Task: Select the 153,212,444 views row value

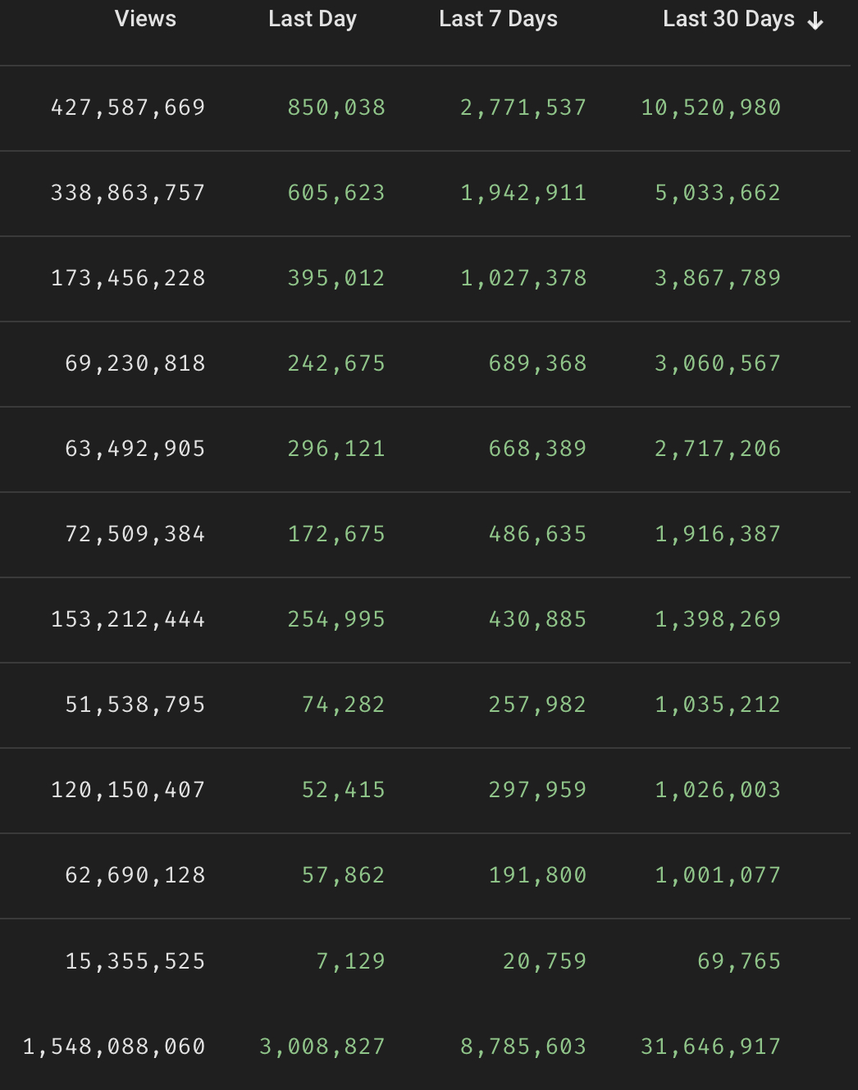Action: click(128, 619)
